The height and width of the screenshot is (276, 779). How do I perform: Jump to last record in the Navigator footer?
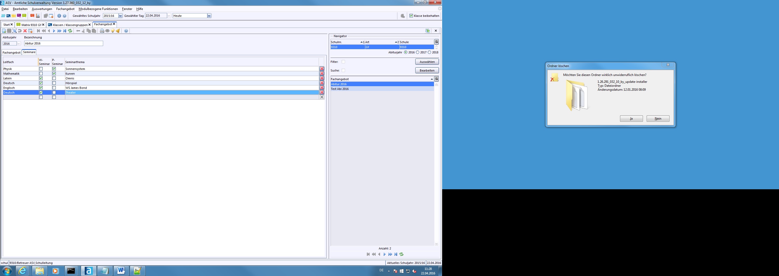click(x=396, y=254)
